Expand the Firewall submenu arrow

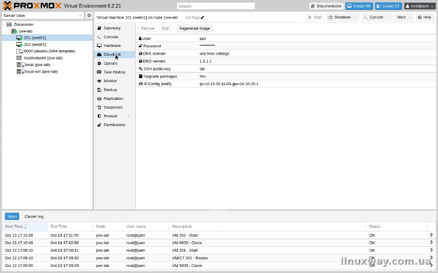(x=129, y=116)
